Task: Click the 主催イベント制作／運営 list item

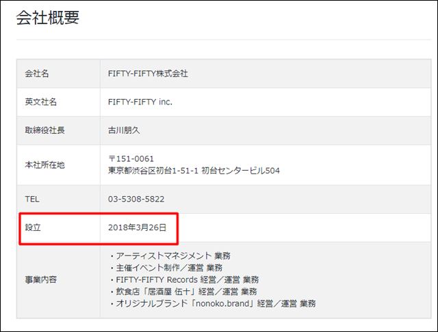Action: 165,268
